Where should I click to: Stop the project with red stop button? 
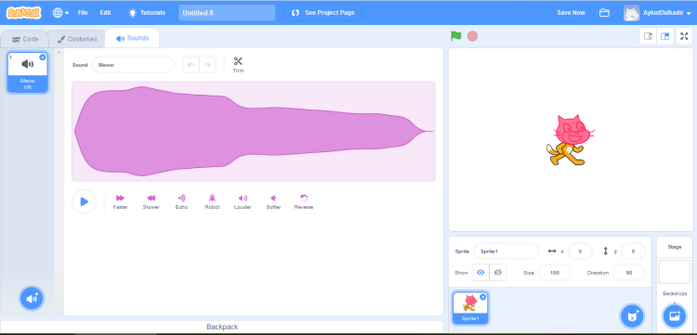click(x=472, y=36)
